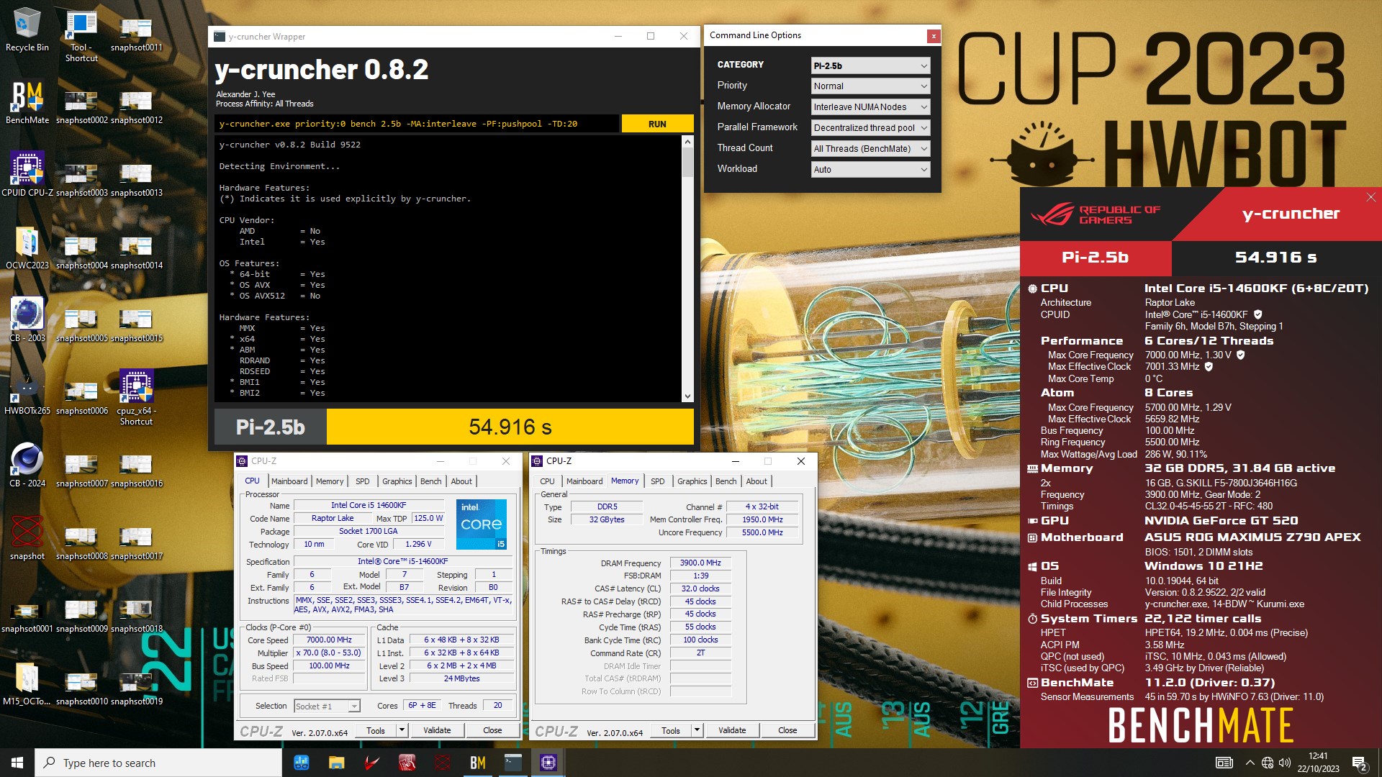Click the Type here to search box
The image size is (1382, 777).
coord(158,763)
